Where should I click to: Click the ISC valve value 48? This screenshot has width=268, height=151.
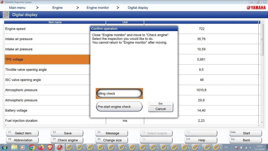pos(202,80)
